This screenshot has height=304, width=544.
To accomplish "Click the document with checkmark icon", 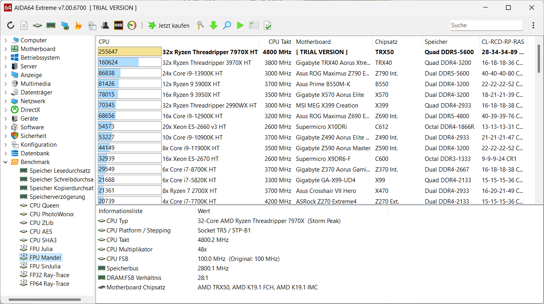I will [267, 25].
